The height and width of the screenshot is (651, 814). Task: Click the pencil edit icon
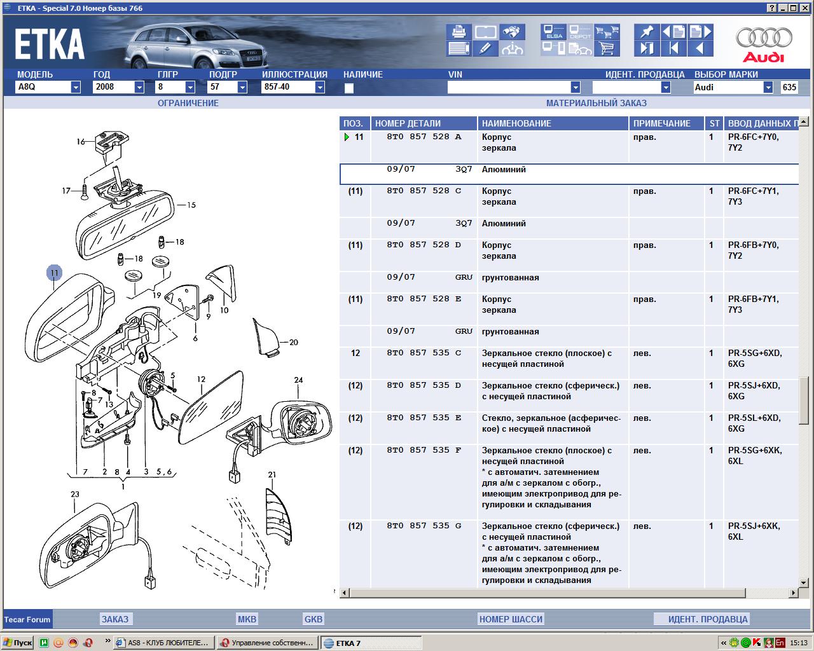[x=485, y=48]
